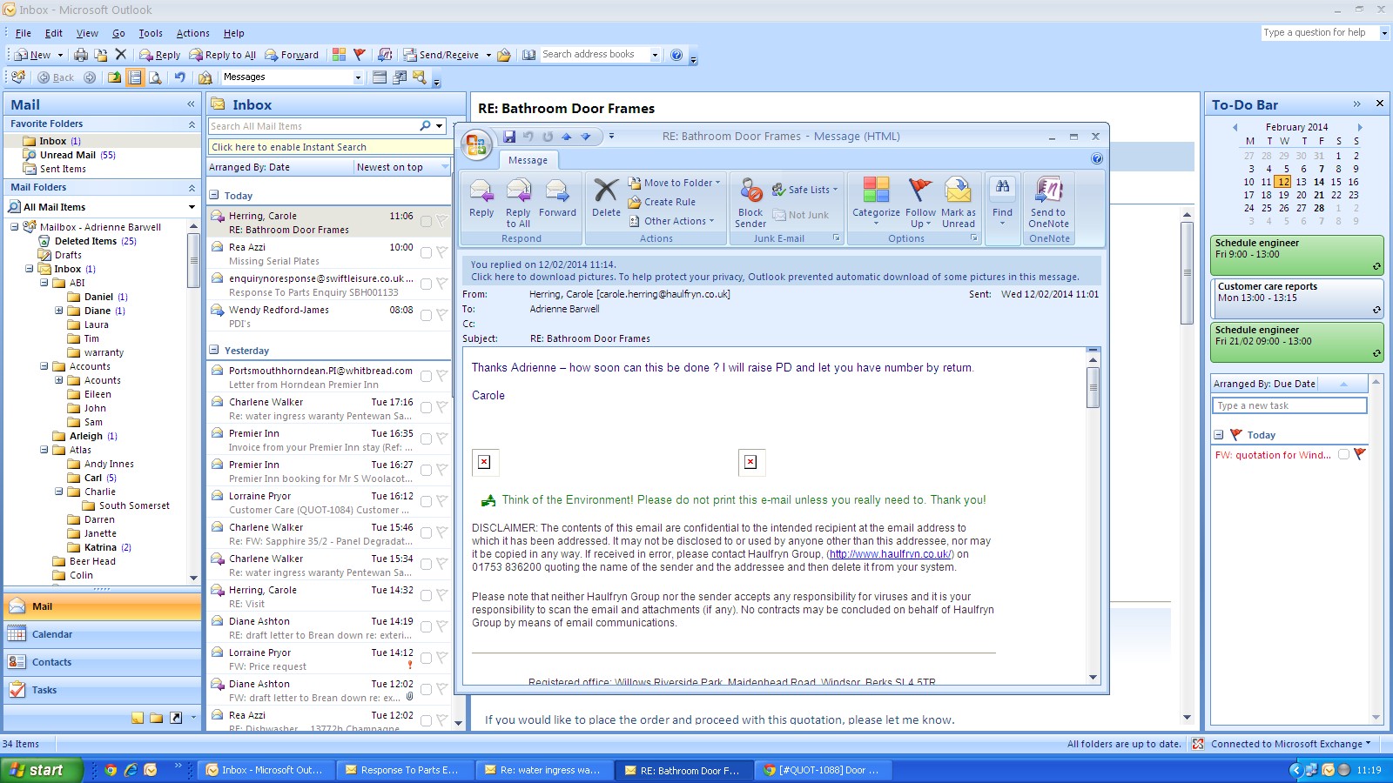The height and width of the screenshot is (783, 1393).
Task: Open the All Mail Items dropdown
Action: (x=192, y=207)
